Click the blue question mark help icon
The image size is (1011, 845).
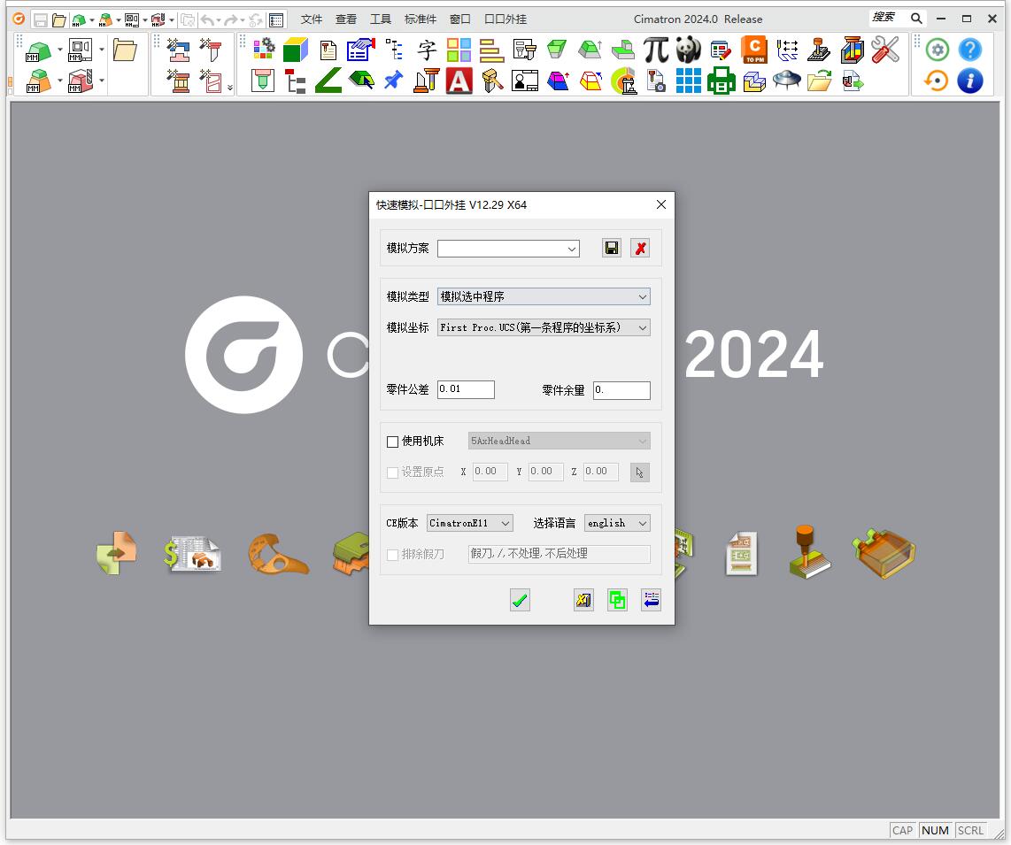(x=970, y=50)
